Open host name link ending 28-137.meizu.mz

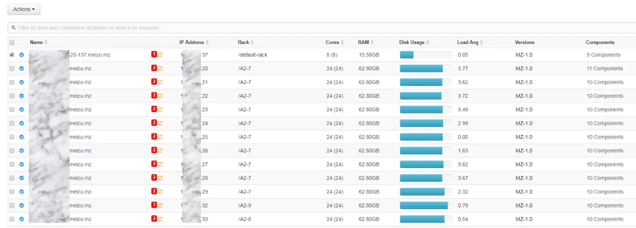[89, 55]
